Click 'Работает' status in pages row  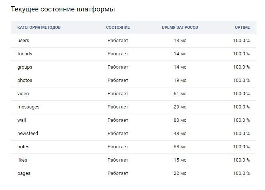118,173
